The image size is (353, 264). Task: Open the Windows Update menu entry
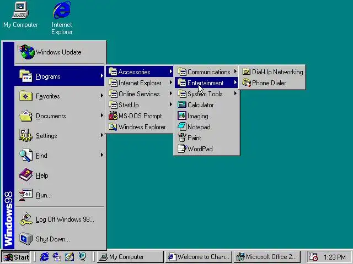(x=60, y=52)
